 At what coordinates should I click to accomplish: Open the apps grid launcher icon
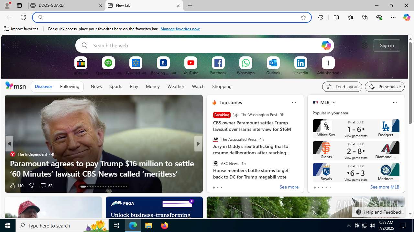(15, 45)
